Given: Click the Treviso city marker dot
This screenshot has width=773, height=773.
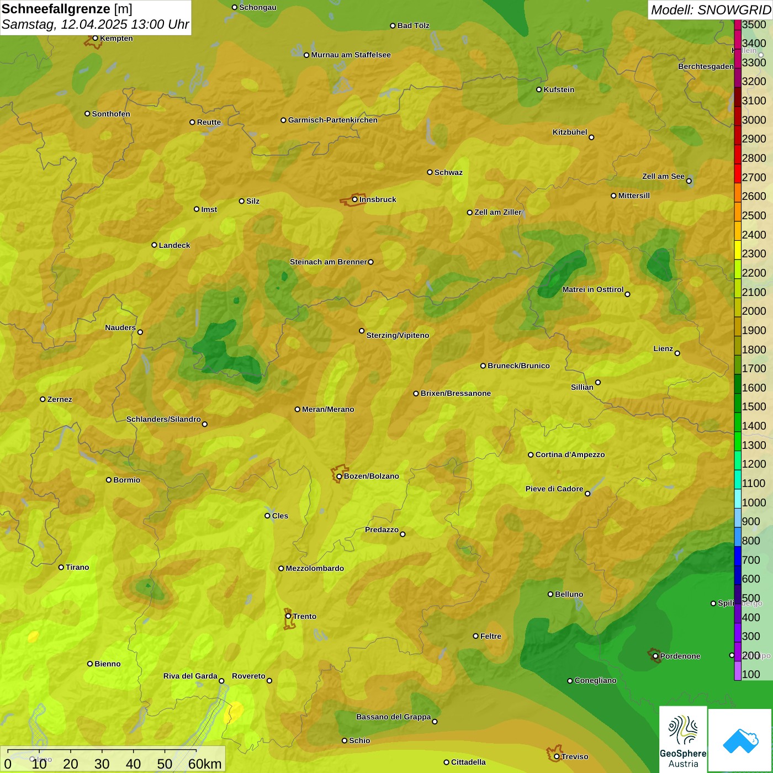Looking at the screenshot, I should pyautogui.click(x=557, y=756).
